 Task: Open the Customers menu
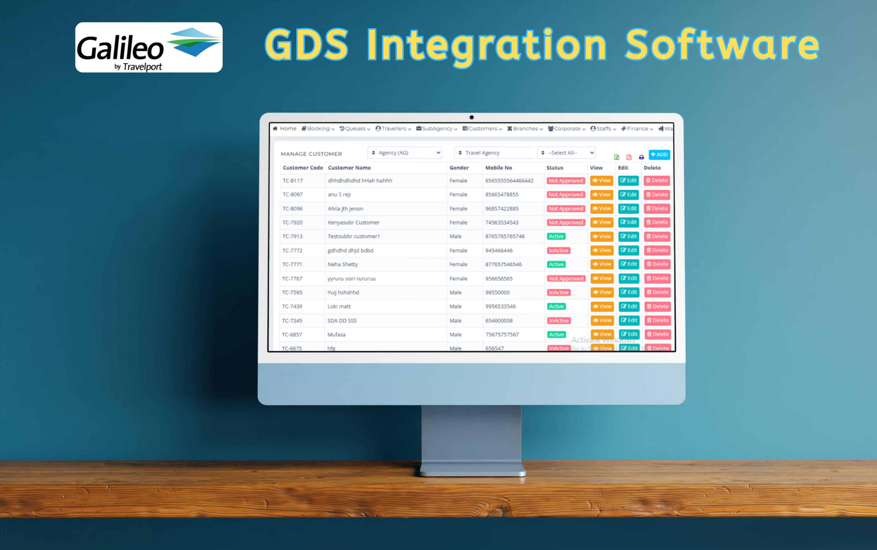[482, 129]
